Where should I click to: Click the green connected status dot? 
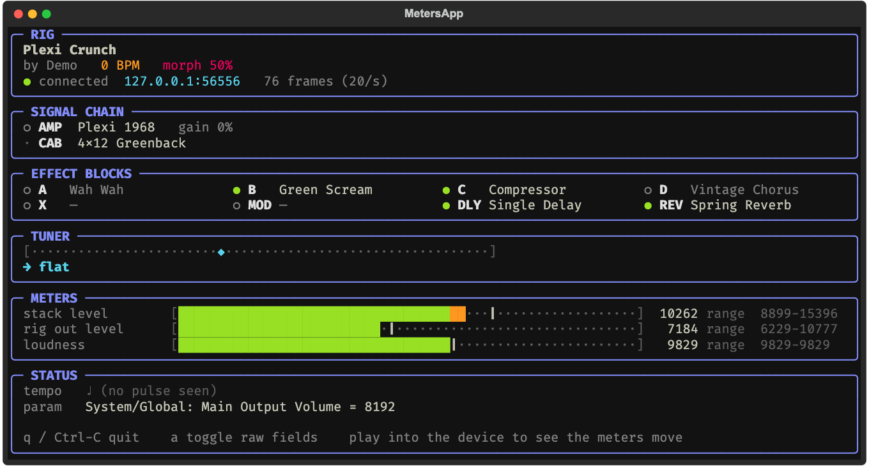[27, 82]
